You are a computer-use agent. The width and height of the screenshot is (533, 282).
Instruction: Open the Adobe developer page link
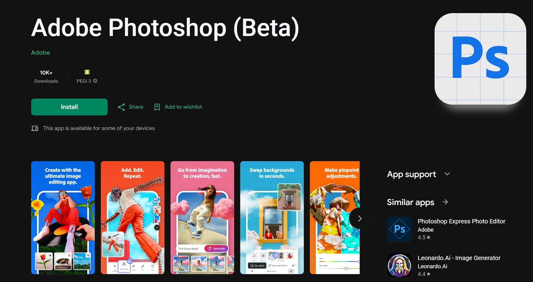tap(41, 53)
